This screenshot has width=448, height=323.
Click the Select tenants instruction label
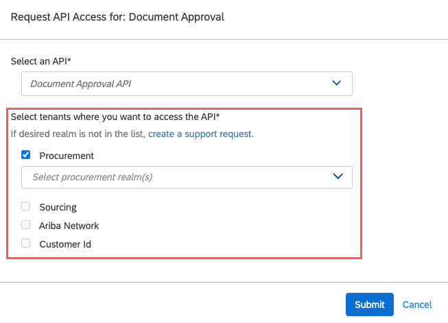coord(120,117)
